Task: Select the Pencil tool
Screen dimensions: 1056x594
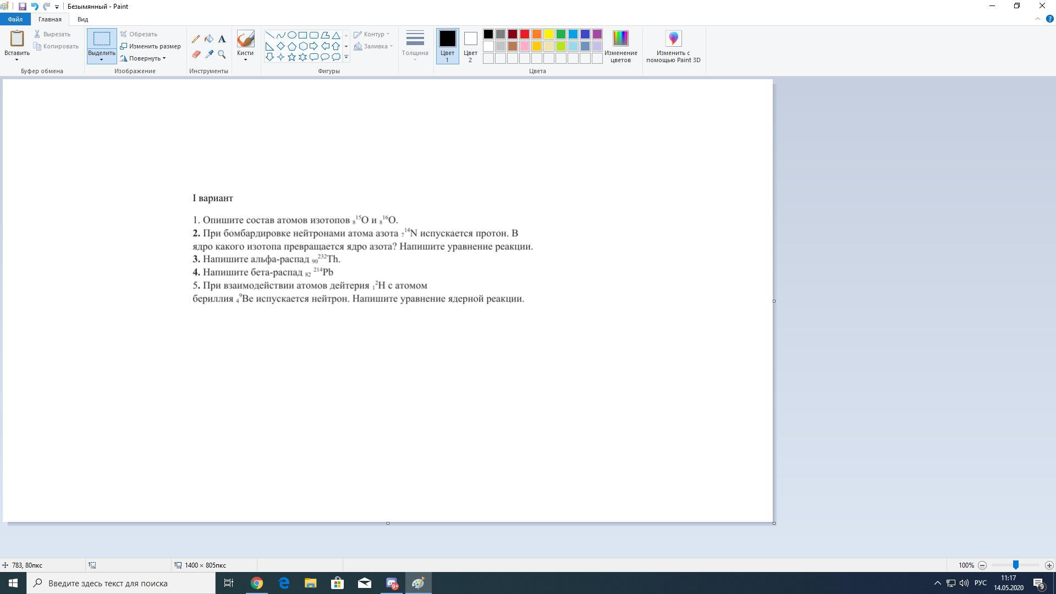Action: pos(196,39)
